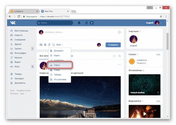Open the music player note icon in header
176x125 pixels.
tap(86, 23)
